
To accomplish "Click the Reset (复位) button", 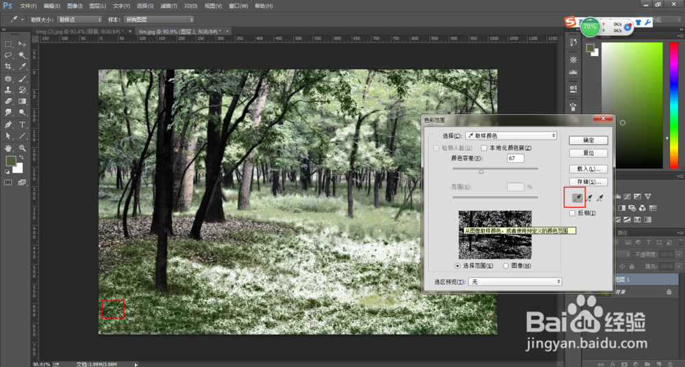I will pyautogui.click(x=588, y=153).
